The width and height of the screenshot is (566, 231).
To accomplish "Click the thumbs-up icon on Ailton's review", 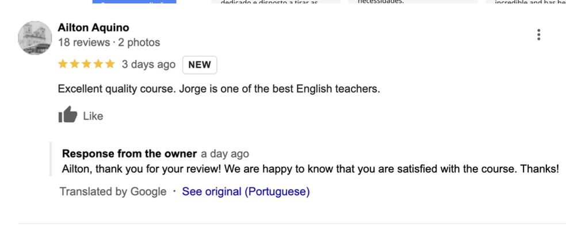I will [68, 114].
